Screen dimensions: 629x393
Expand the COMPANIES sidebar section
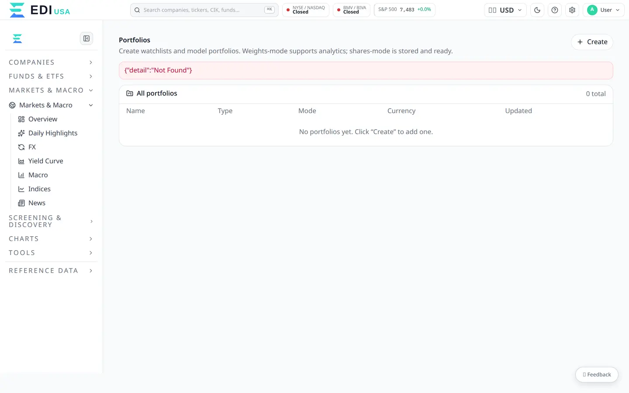click(51, 62)
